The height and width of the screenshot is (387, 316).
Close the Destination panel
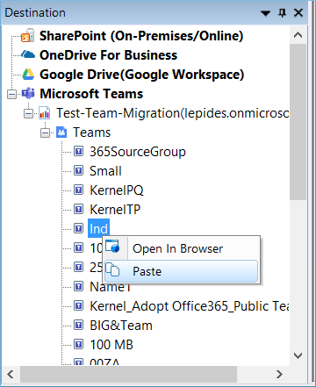tap(298, 13)
